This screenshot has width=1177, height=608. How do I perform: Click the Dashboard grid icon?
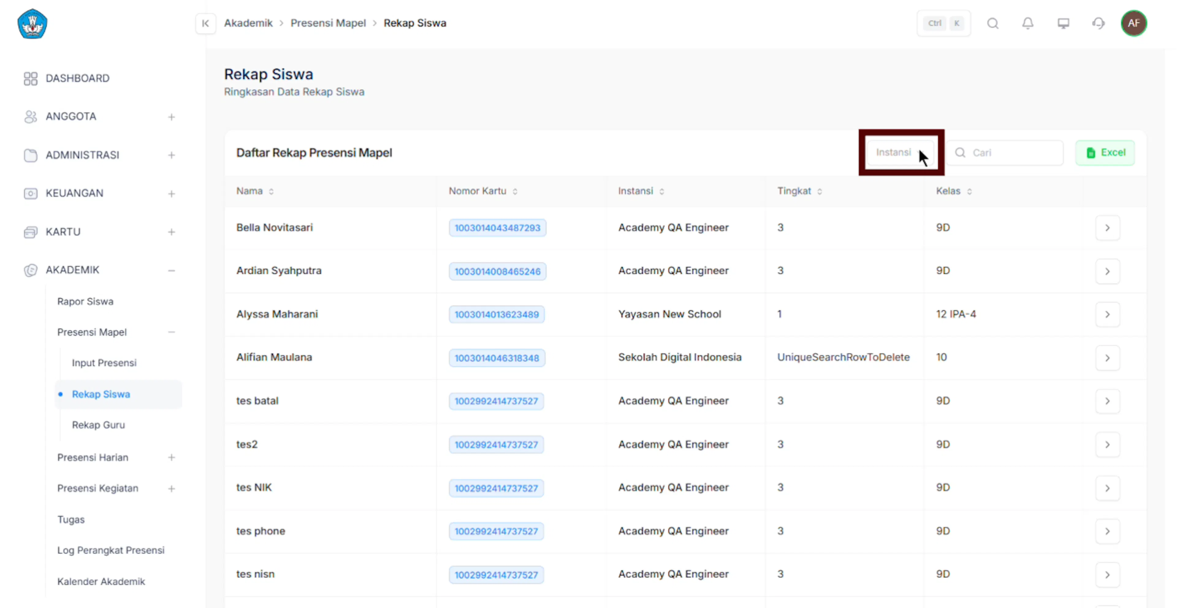pos(31,78)
